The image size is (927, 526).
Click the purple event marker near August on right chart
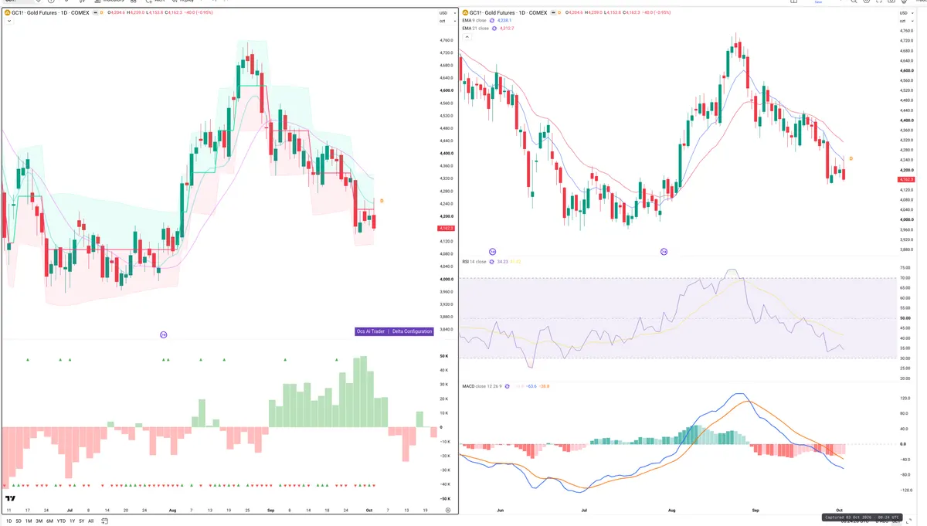click(664, 252)
